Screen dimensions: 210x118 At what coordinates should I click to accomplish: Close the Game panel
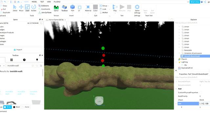42,20
